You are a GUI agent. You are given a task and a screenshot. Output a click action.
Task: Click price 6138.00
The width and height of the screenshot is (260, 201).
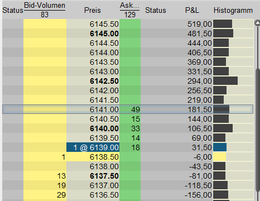tap(104, 166)
